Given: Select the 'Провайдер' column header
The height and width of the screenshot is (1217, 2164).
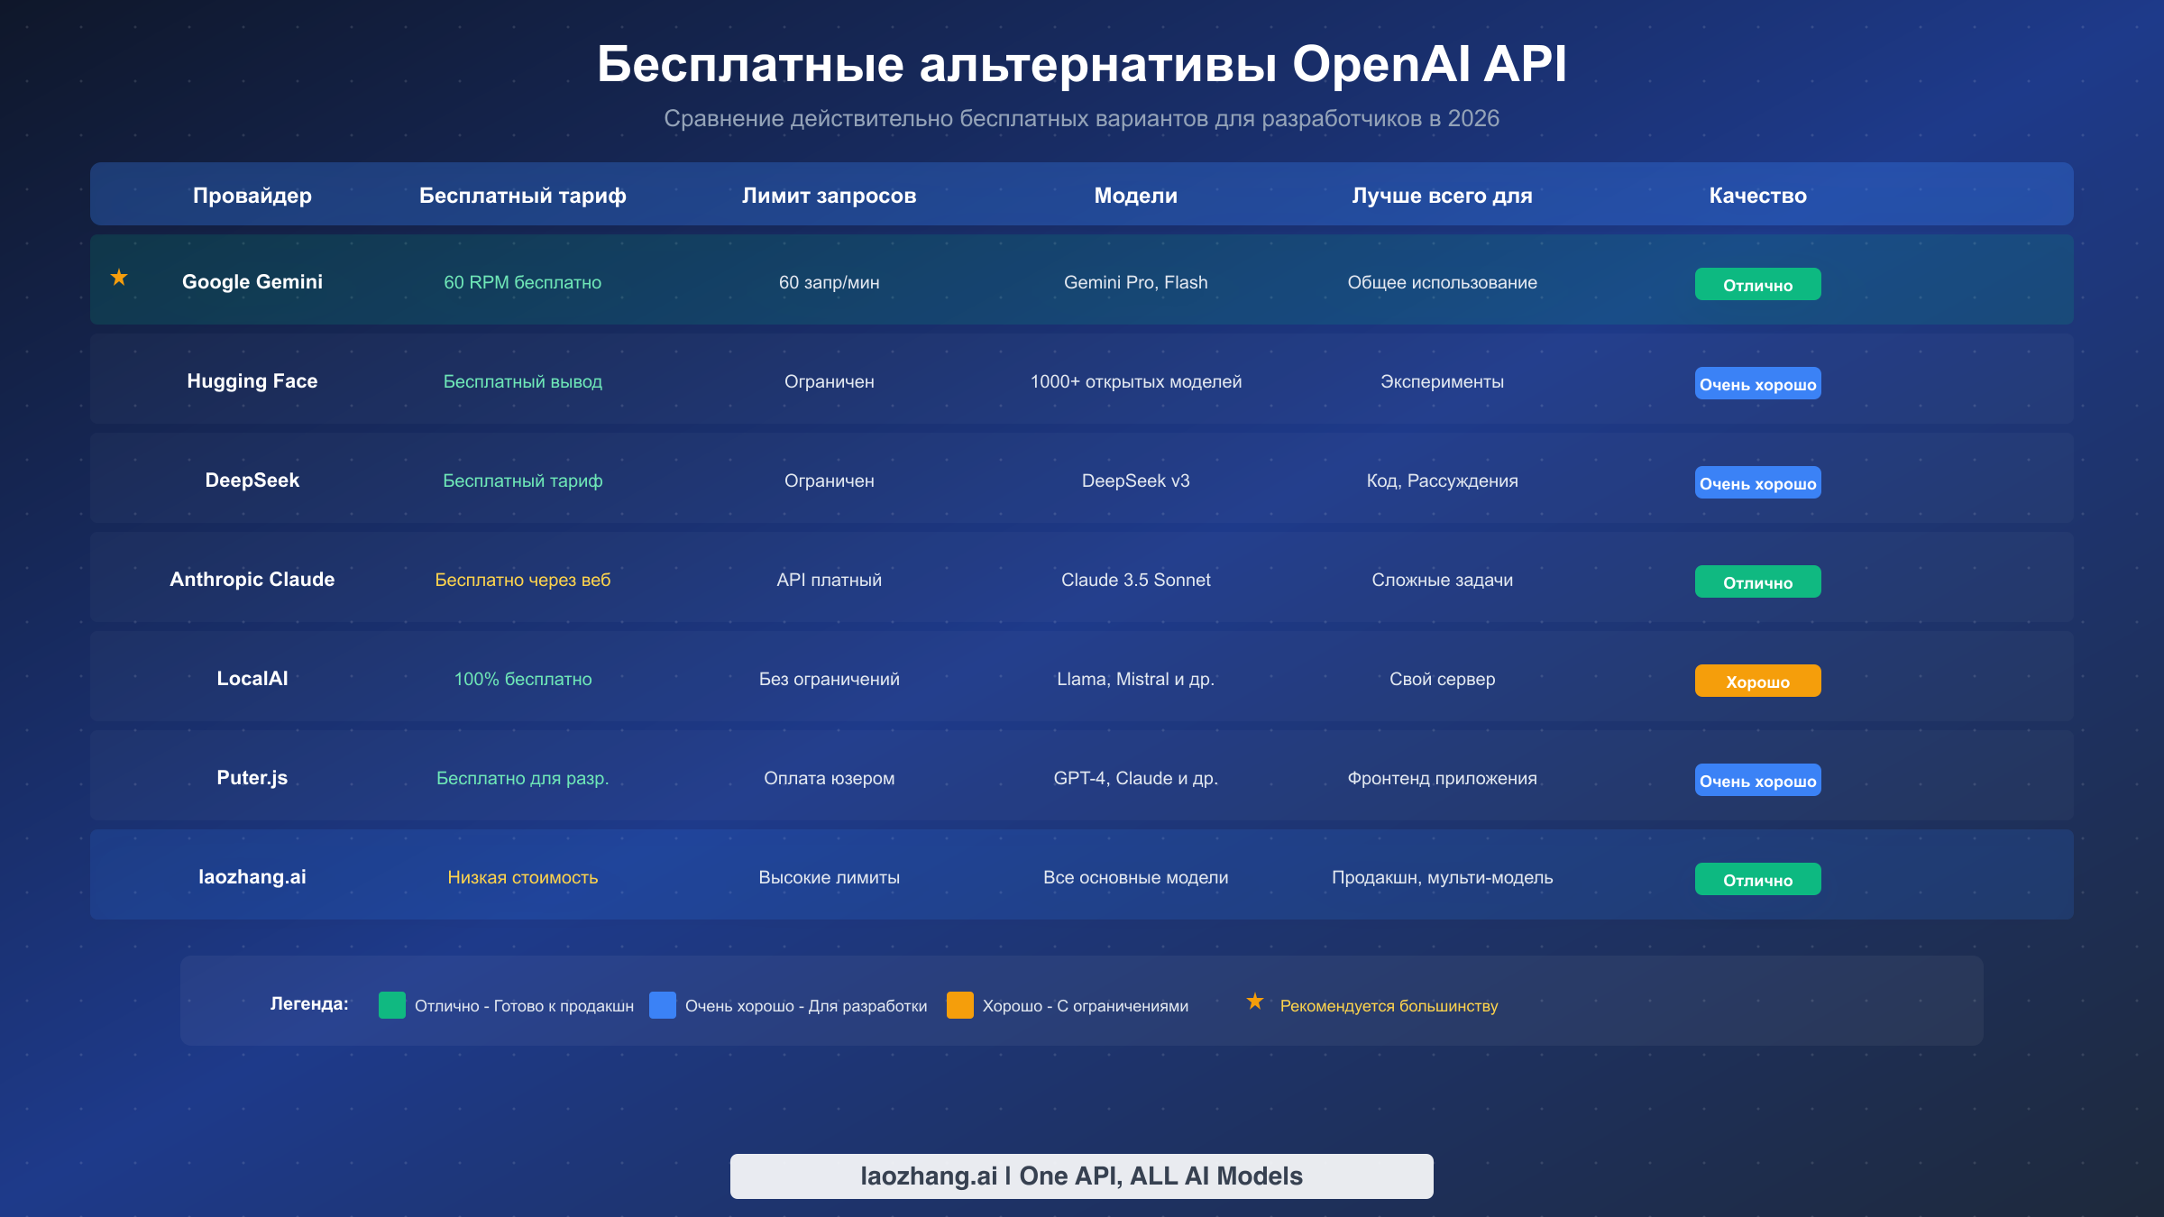Looking at the screenshot, I should coord(252,195).
